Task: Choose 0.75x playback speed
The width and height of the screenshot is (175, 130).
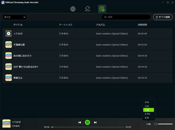Action: point(148,114)
